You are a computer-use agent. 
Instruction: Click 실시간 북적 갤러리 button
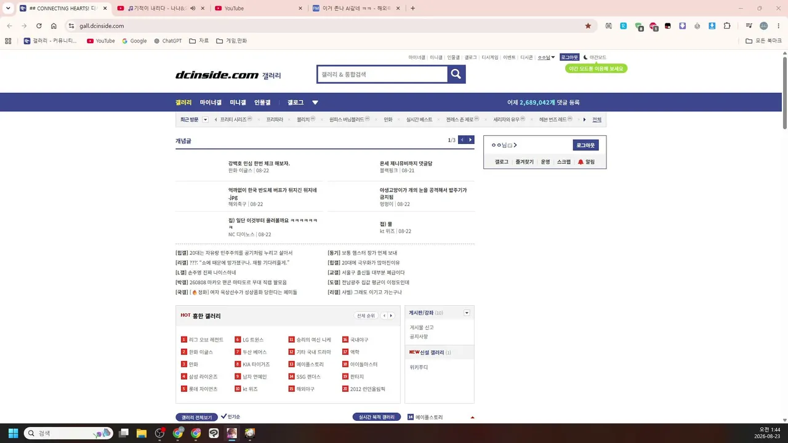point(377,417)
